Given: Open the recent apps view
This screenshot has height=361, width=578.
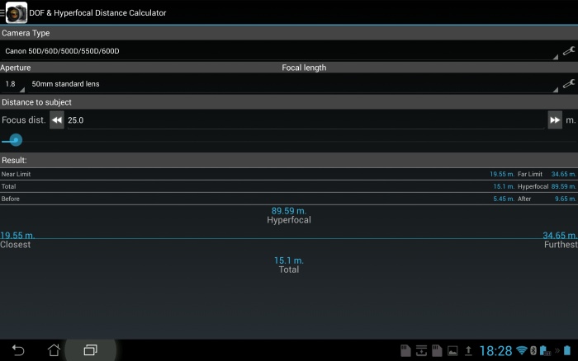Looking at the screenshot, I should click(90, 350).
